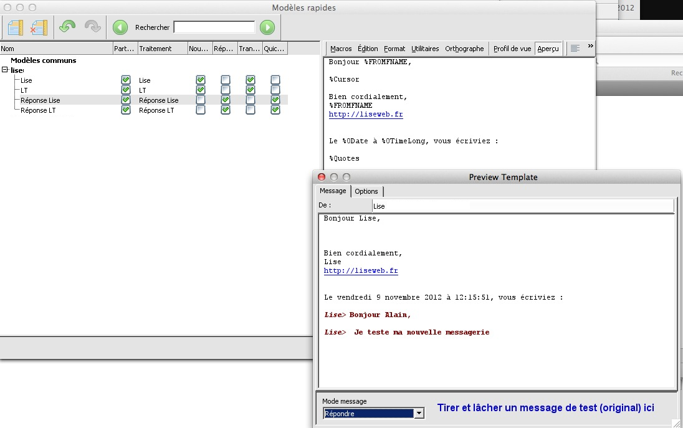Click the text alignment icon beside Aperçu
Screen dimensions: 683x428
[575, 49]
